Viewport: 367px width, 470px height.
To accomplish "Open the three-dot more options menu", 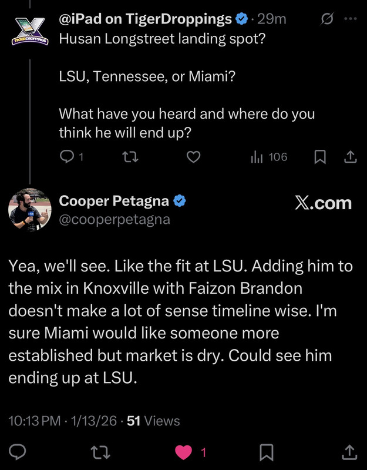I will click(351, 19).
